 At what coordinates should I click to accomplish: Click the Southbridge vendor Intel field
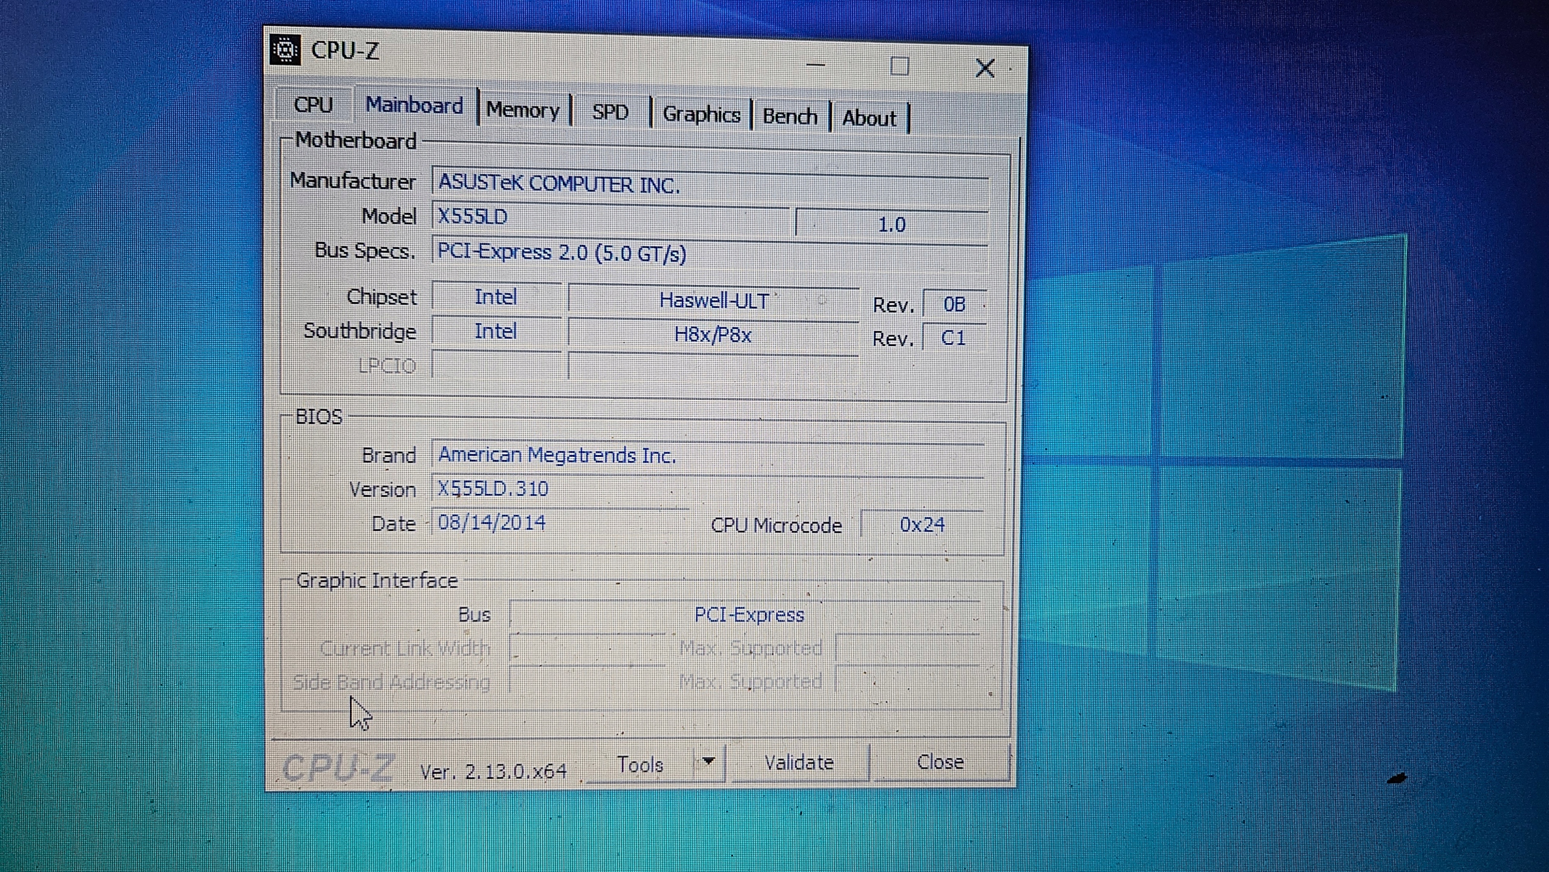496,332
